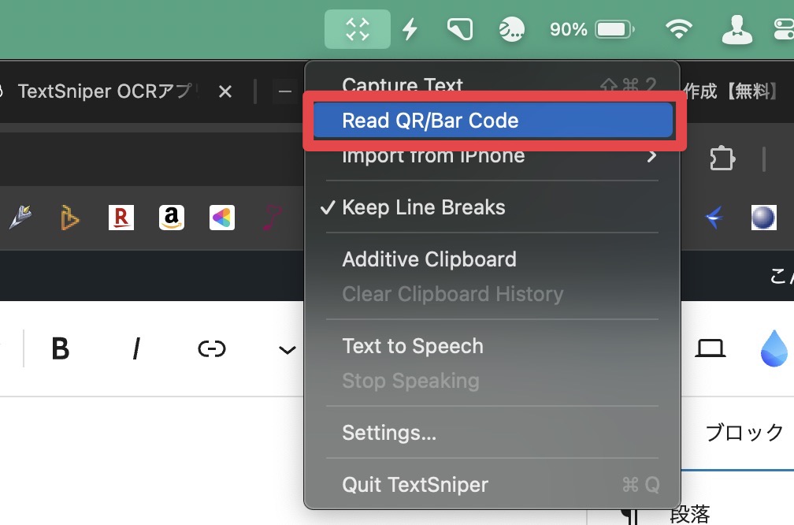Open the blue paper plane bookmark
The image size is (794, 525).
[714, 218]
